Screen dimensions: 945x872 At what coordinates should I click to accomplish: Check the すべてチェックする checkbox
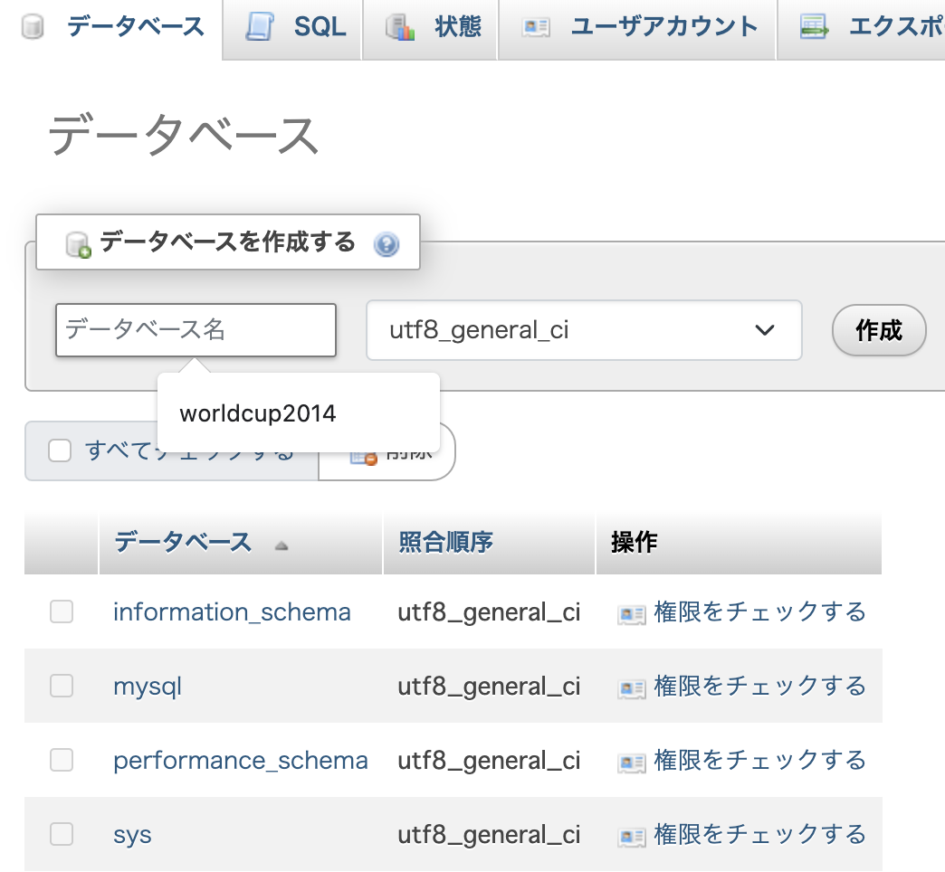[x=60, y=450]
